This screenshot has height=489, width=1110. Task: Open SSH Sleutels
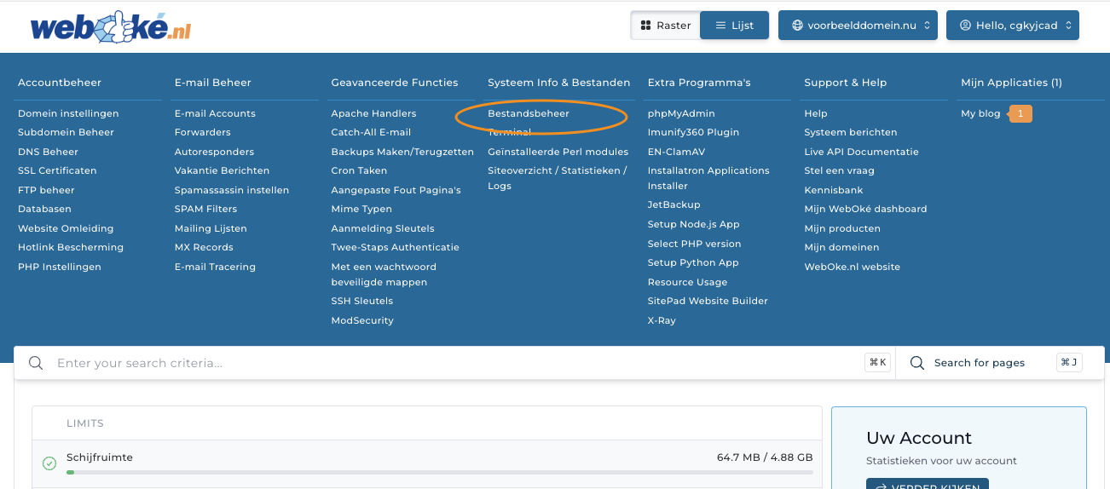pos(362,301)
